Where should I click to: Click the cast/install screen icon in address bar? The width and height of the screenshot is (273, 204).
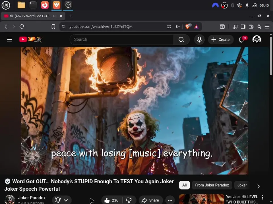(x=169, y=27)
